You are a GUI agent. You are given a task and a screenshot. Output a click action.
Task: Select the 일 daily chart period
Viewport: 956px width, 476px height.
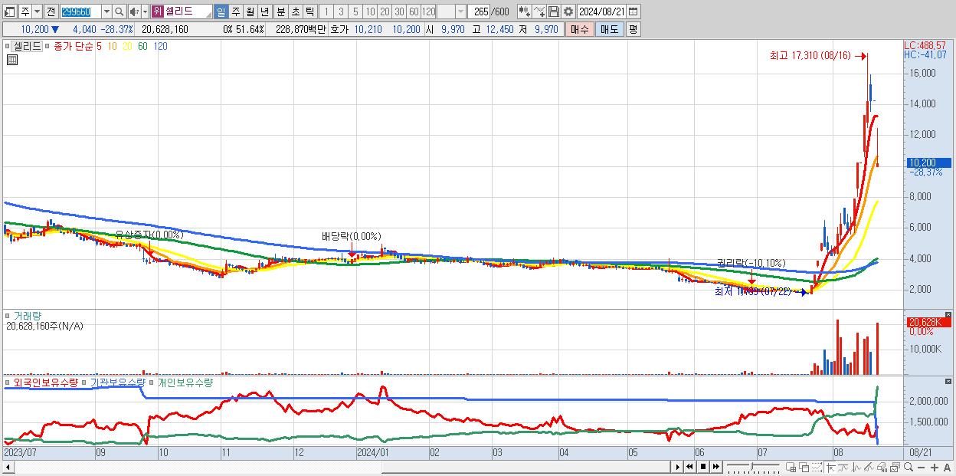click(x=221, y=11)
